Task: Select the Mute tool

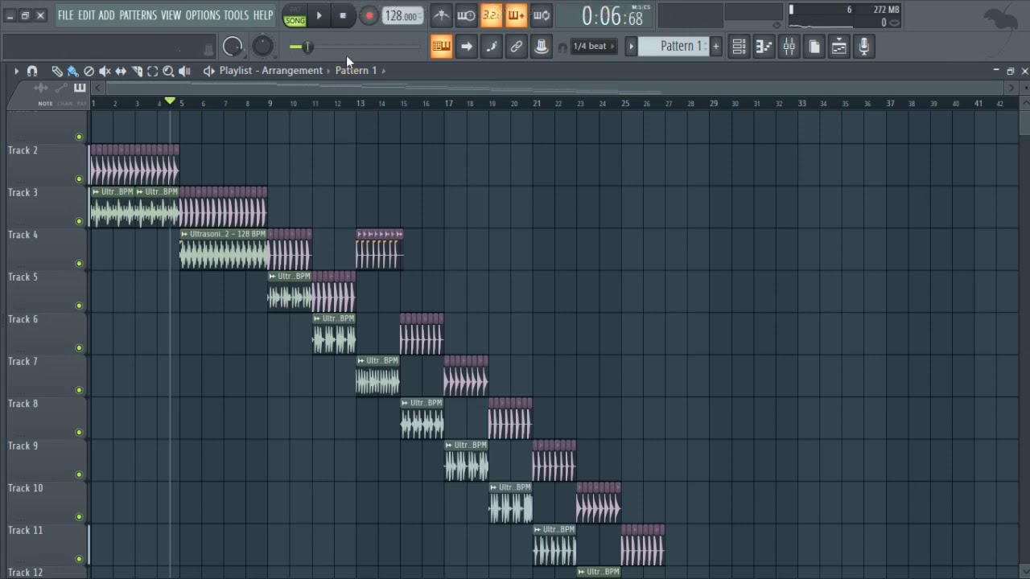Action: (105, 71)
